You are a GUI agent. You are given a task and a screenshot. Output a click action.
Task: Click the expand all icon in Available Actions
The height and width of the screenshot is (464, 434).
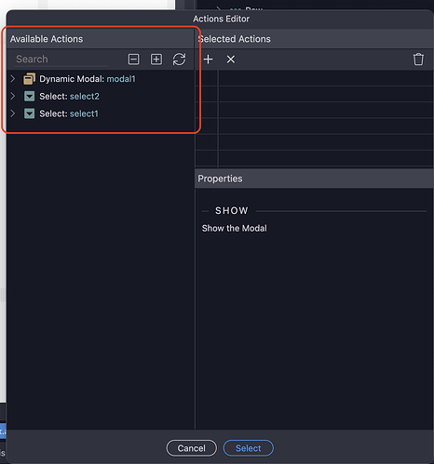pos(156,60)
